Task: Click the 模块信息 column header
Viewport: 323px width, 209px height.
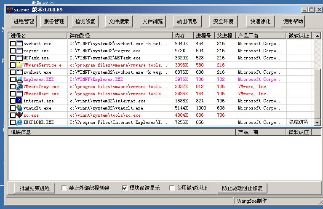Action: (122, 132)
